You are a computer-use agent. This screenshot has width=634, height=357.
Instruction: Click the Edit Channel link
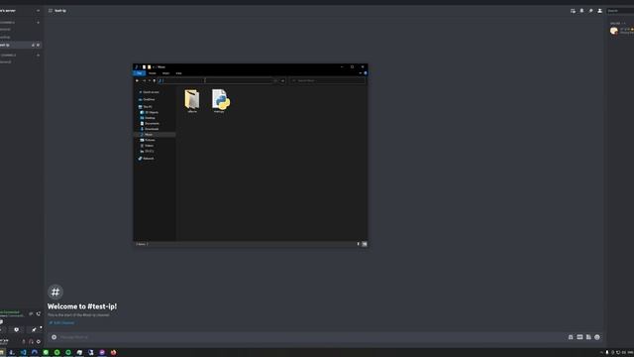[61, 322]
